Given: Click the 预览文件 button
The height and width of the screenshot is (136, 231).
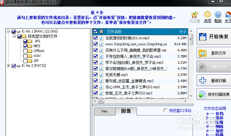Looking at the screenshot, I should [x=214, y=67].
